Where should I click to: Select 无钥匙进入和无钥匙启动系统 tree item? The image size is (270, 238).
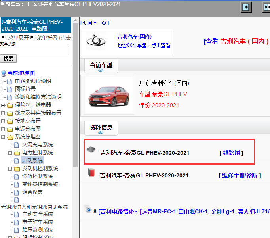tap(34, 207)
